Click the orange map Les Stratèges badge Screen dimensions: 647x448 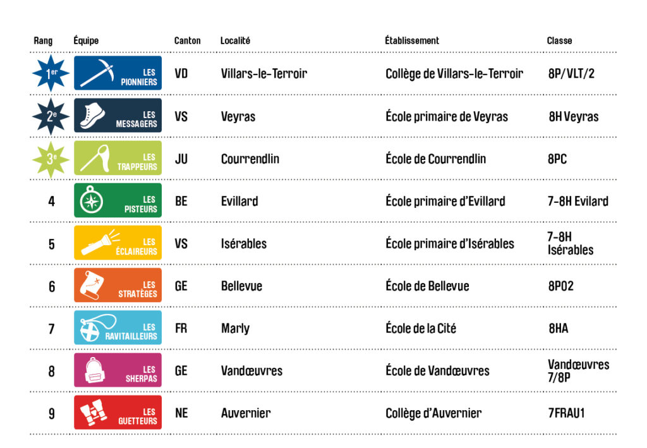click(118, 286)
